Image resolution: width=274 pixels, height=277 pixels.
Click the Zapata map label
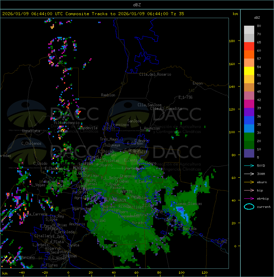[73, 245]
